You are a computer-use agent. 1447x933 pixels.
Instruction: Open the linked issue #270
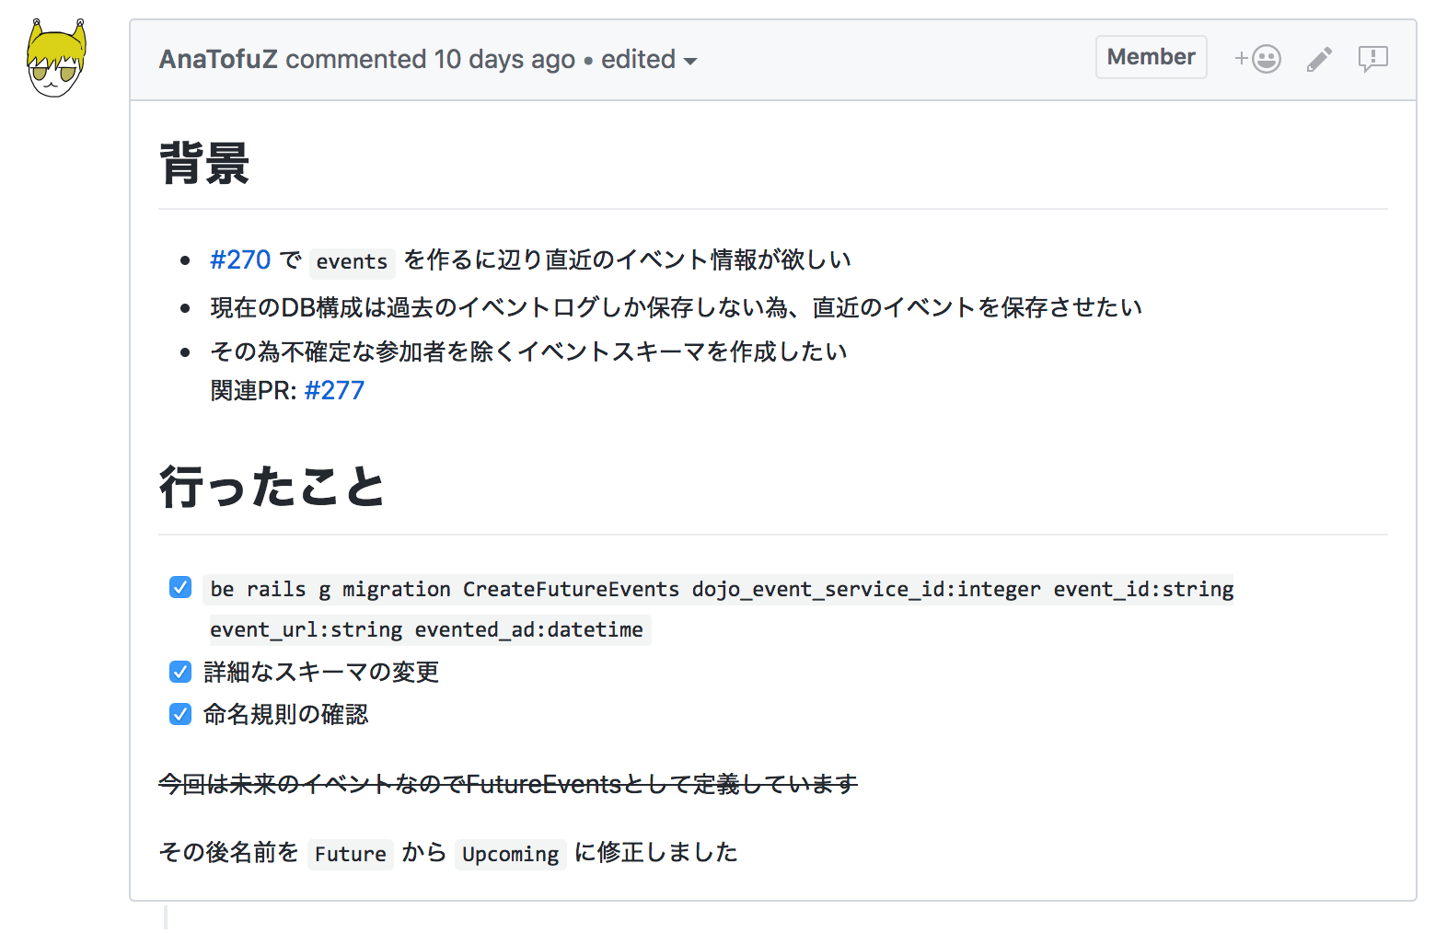(x=240, y=260)
